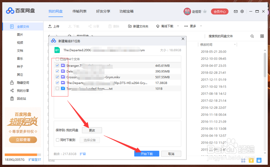Select 种子 in the sidebar
The image size is (270, 167).
tap(20, 67)
